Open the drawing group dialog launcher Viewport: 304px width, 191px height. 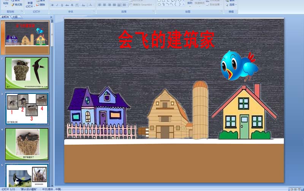(222, 11)
